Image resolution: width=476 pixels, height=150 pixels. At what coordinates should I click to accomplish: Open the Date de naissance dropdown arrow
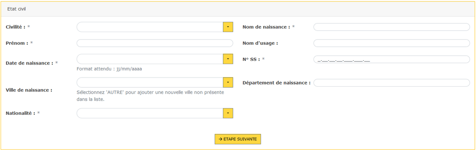pos(228,59)
